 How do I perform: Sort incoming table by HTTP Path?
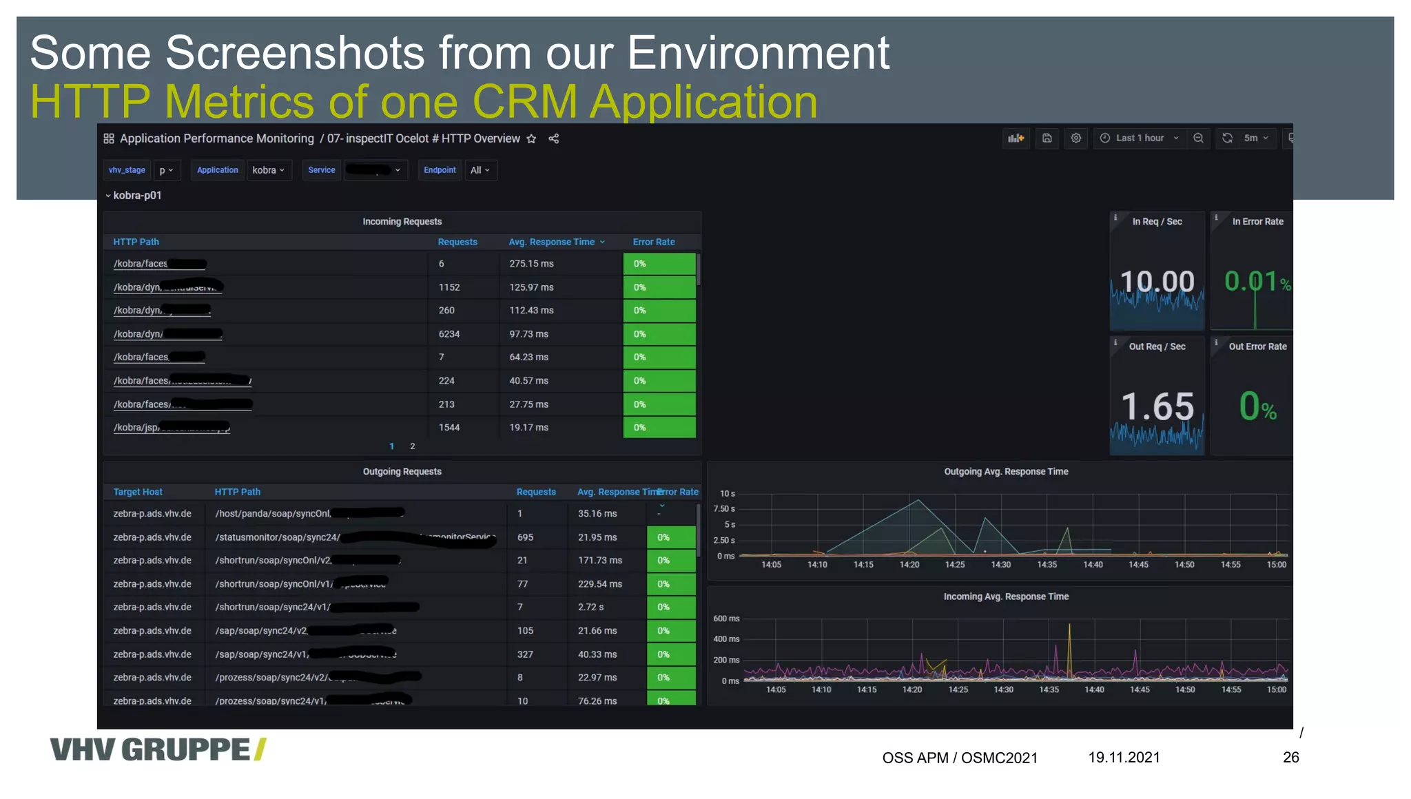tap(136, 242)
